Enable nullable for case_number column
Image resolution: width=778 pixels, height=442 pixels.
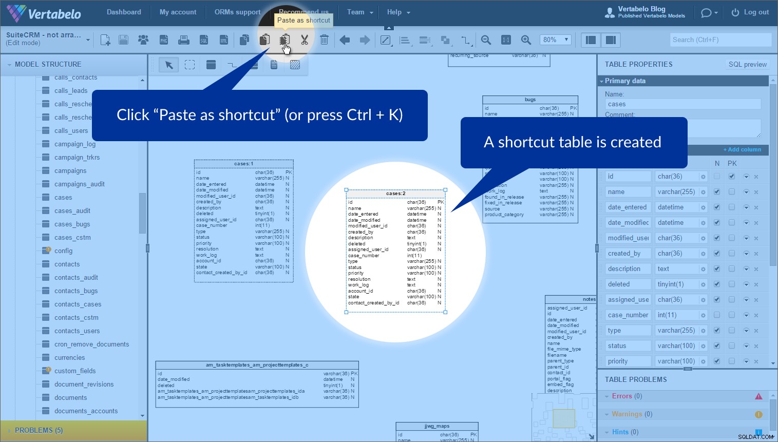click(717, 315)
